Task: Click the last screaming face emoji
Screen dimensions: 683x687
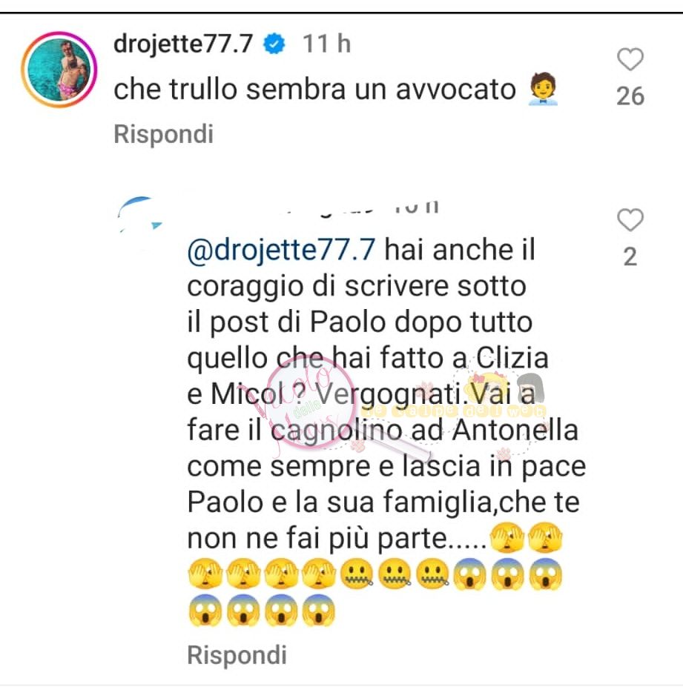Action: coord(319,610)
